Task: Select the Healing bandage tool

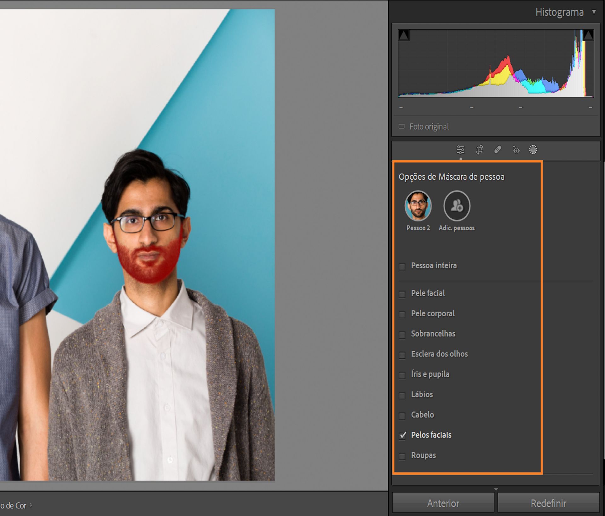Action: click(498, 150)
